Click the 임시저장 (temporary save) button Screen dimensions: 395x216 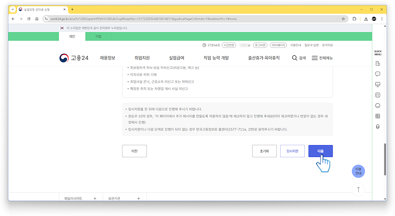(x=292, y=151)
